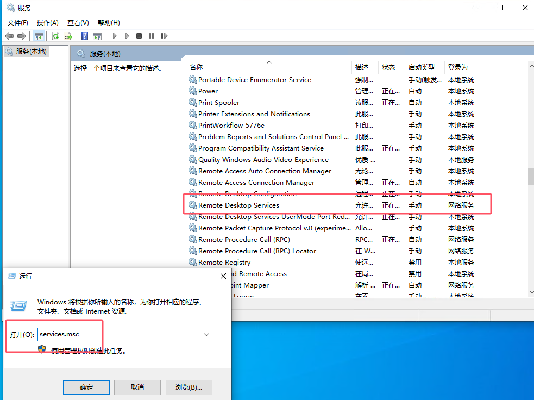Image resolution: width=534 pixels, height=400 pixels.
Task: Open the Help toolbar icon
Action: [x=84, y=36]
